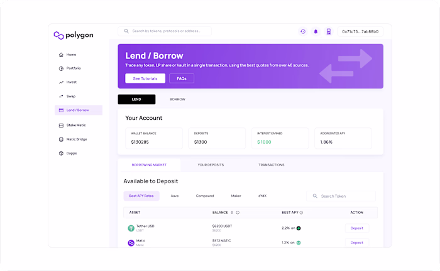Open the Borrowing Market tab
Viewport: 440px width, 271px height.
click(149, 165)
